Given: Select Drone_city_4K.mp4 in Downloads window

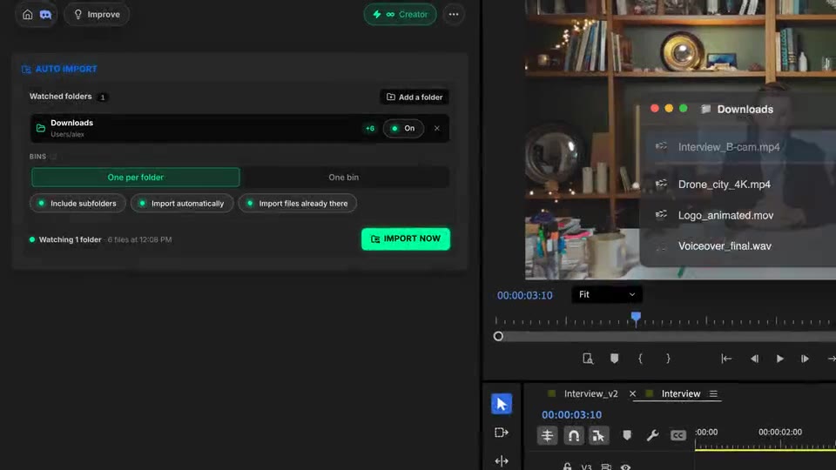Looking at the screenshot, I should click(x=724, y=185).
